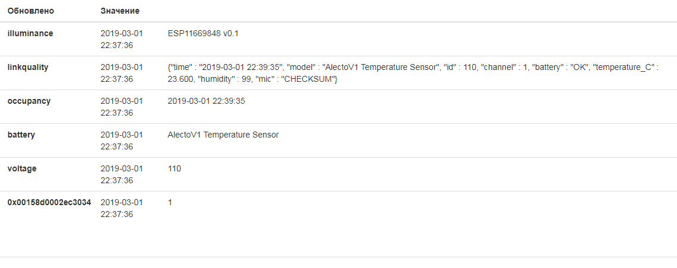This screenshot has width=677, height=268.
Task: Click the occupancy row updated timestamp
Action: [122, 107]
